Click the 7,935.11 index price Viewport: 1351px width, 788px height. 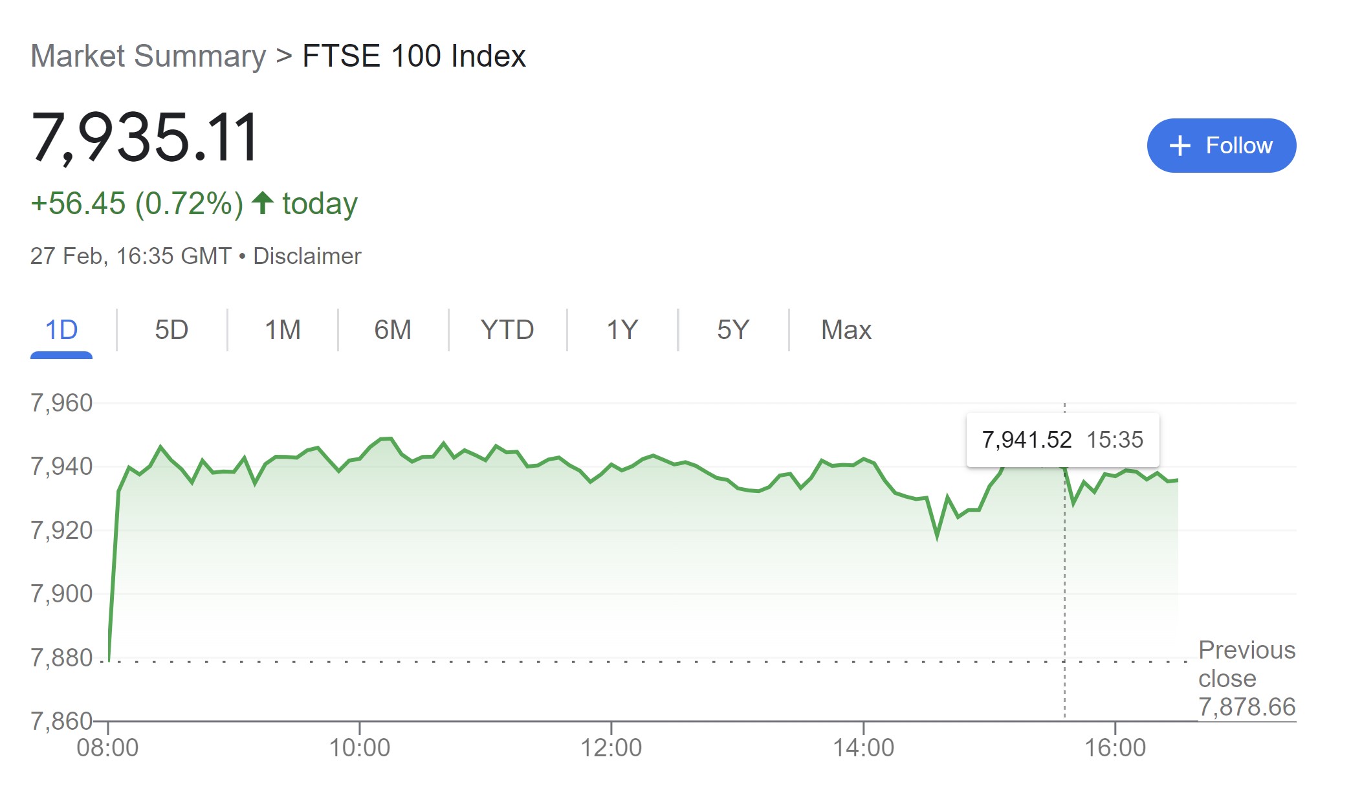pyautogui.click(x=145, y=137)
